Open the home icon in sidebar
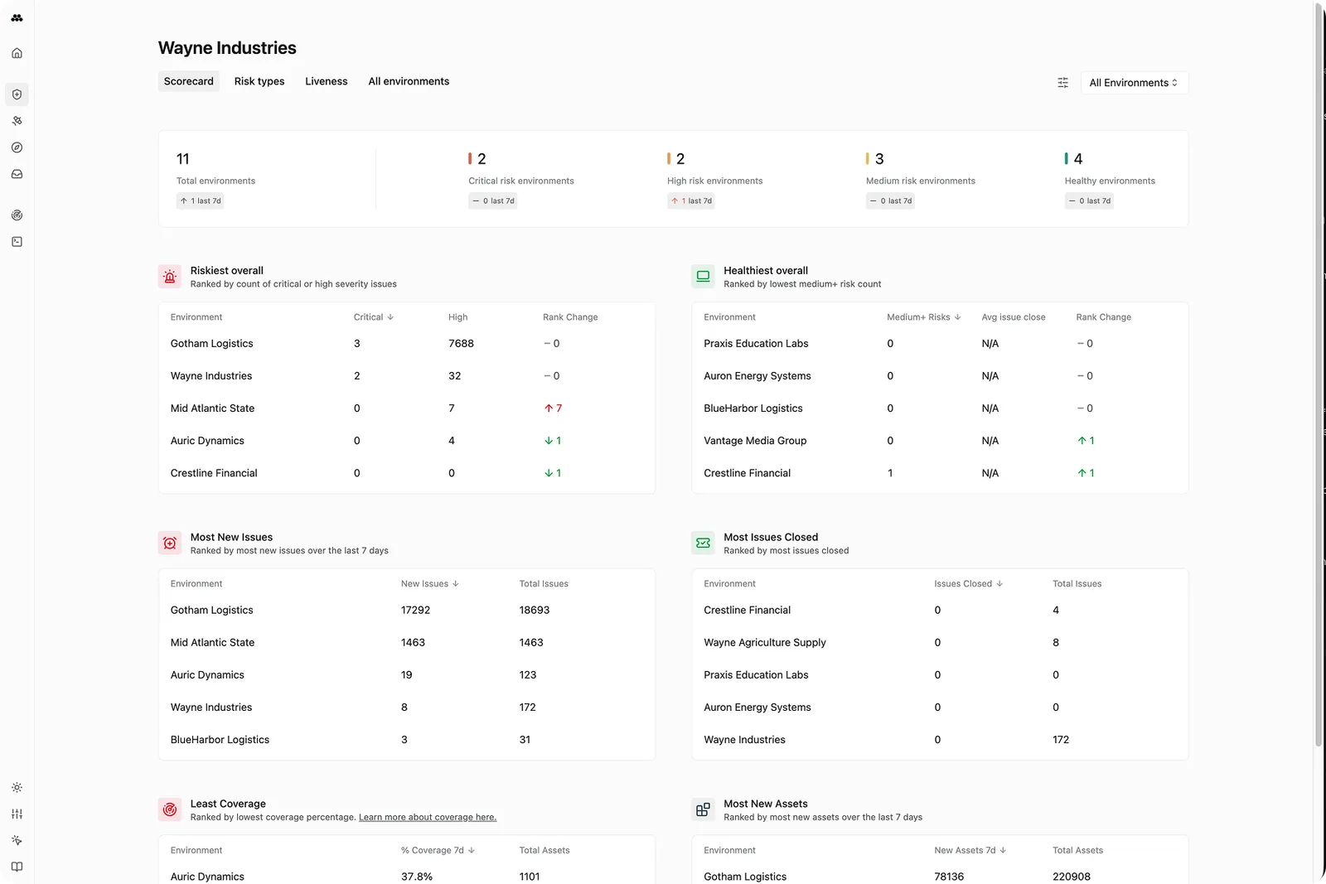Viewport: 1326px width, 884px height. [x=17, y=53]
